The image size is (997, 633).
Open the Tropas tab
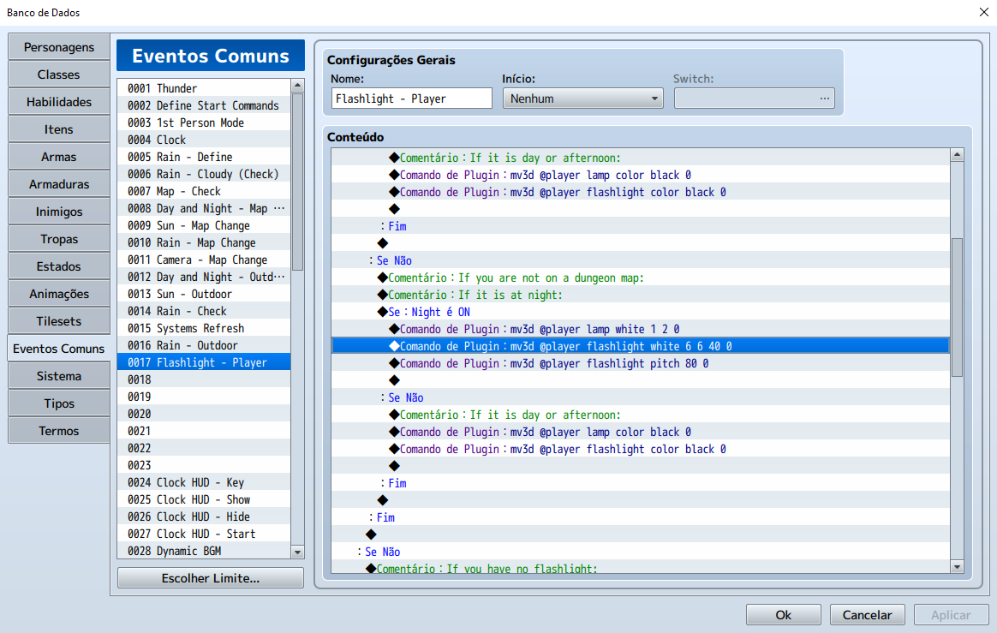(x=58, y=239)
